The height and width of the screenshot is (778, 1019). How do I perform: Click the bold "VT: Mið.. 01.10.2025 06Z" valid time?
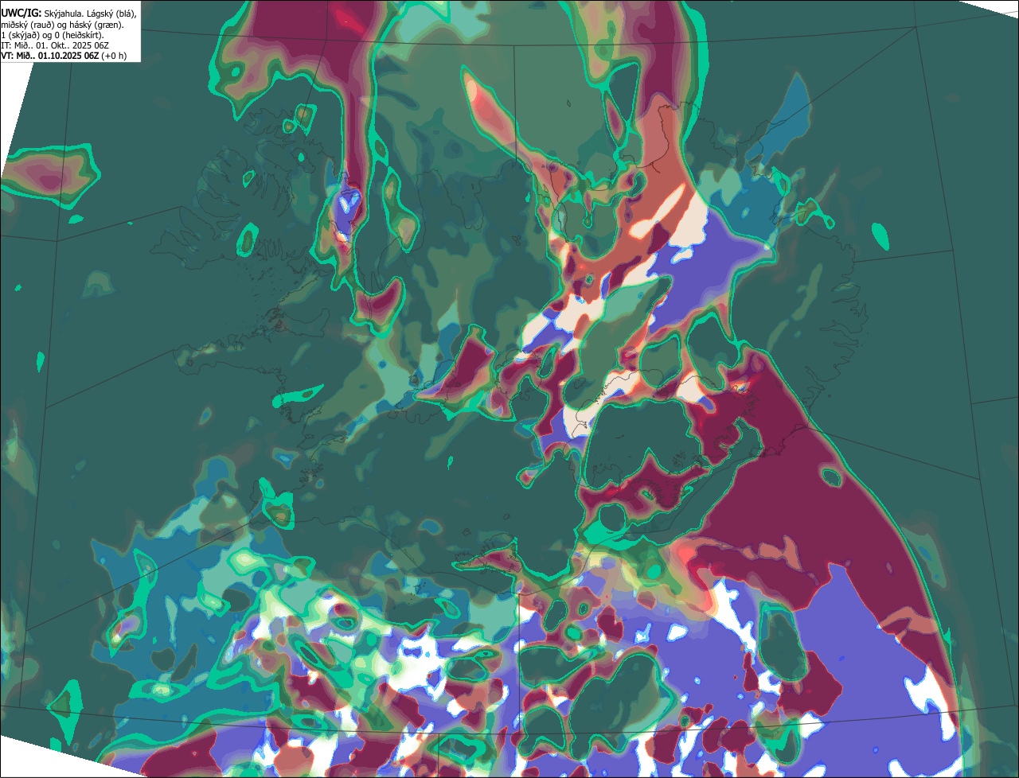50,56
